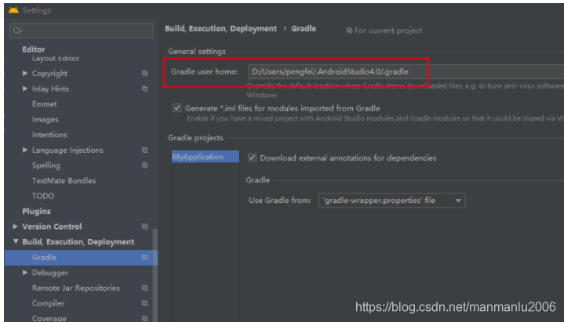
Task: Expand the Inlay Hints tree node
Action: pyautogui.click(x=25, y=89)
